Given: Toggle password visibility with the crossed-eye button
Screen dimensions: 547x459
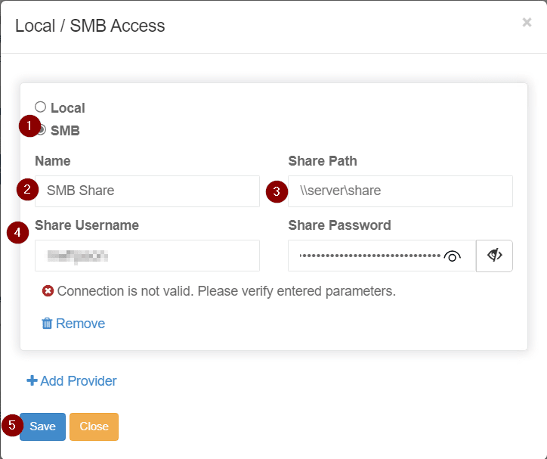Looking at the screenshot, I should [x=495, y=256].
